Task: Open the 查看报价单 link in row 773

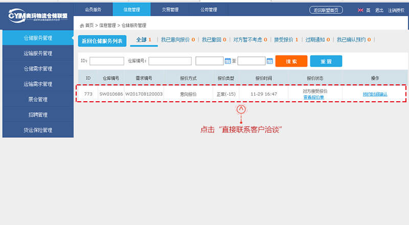Action: point(313,97)
